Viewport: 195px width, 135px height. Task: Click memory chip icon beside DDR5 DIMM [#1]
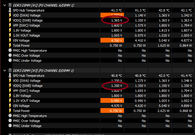point(10,5)
